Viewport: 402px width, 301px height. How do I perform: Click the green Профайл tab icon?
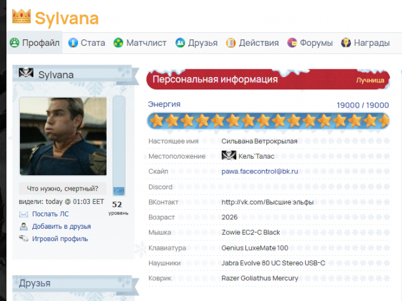pos(15,43)
